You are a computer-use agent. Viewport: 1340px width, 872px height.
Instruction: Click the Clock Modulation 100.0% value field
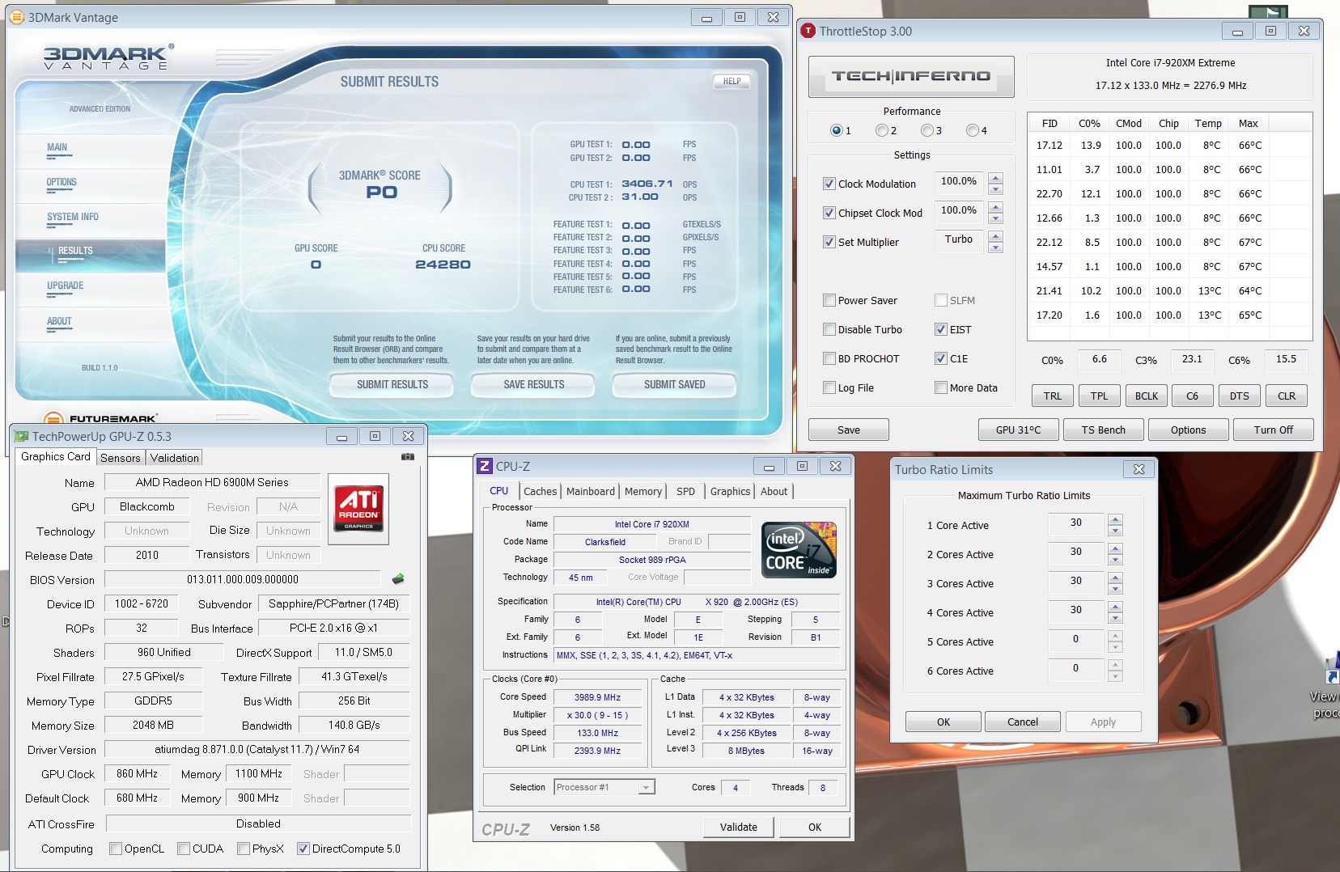959,183
